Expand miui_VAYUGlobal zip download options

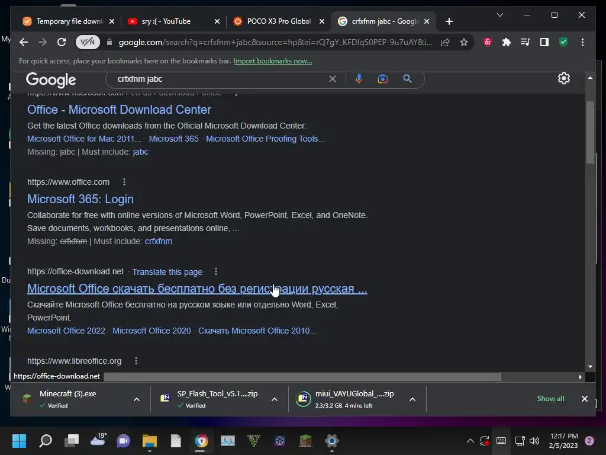point(412,399)
